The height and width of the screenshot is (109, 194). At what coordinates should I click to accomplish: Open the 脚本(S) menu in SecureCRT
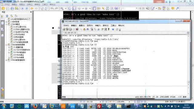(106, 25)
